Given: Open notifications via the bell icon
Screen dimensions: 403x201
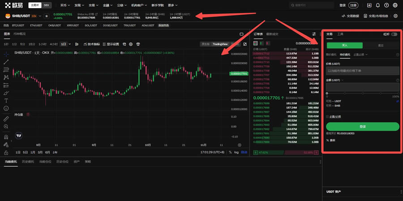Looking at the screenshot, I should (378, 5).
